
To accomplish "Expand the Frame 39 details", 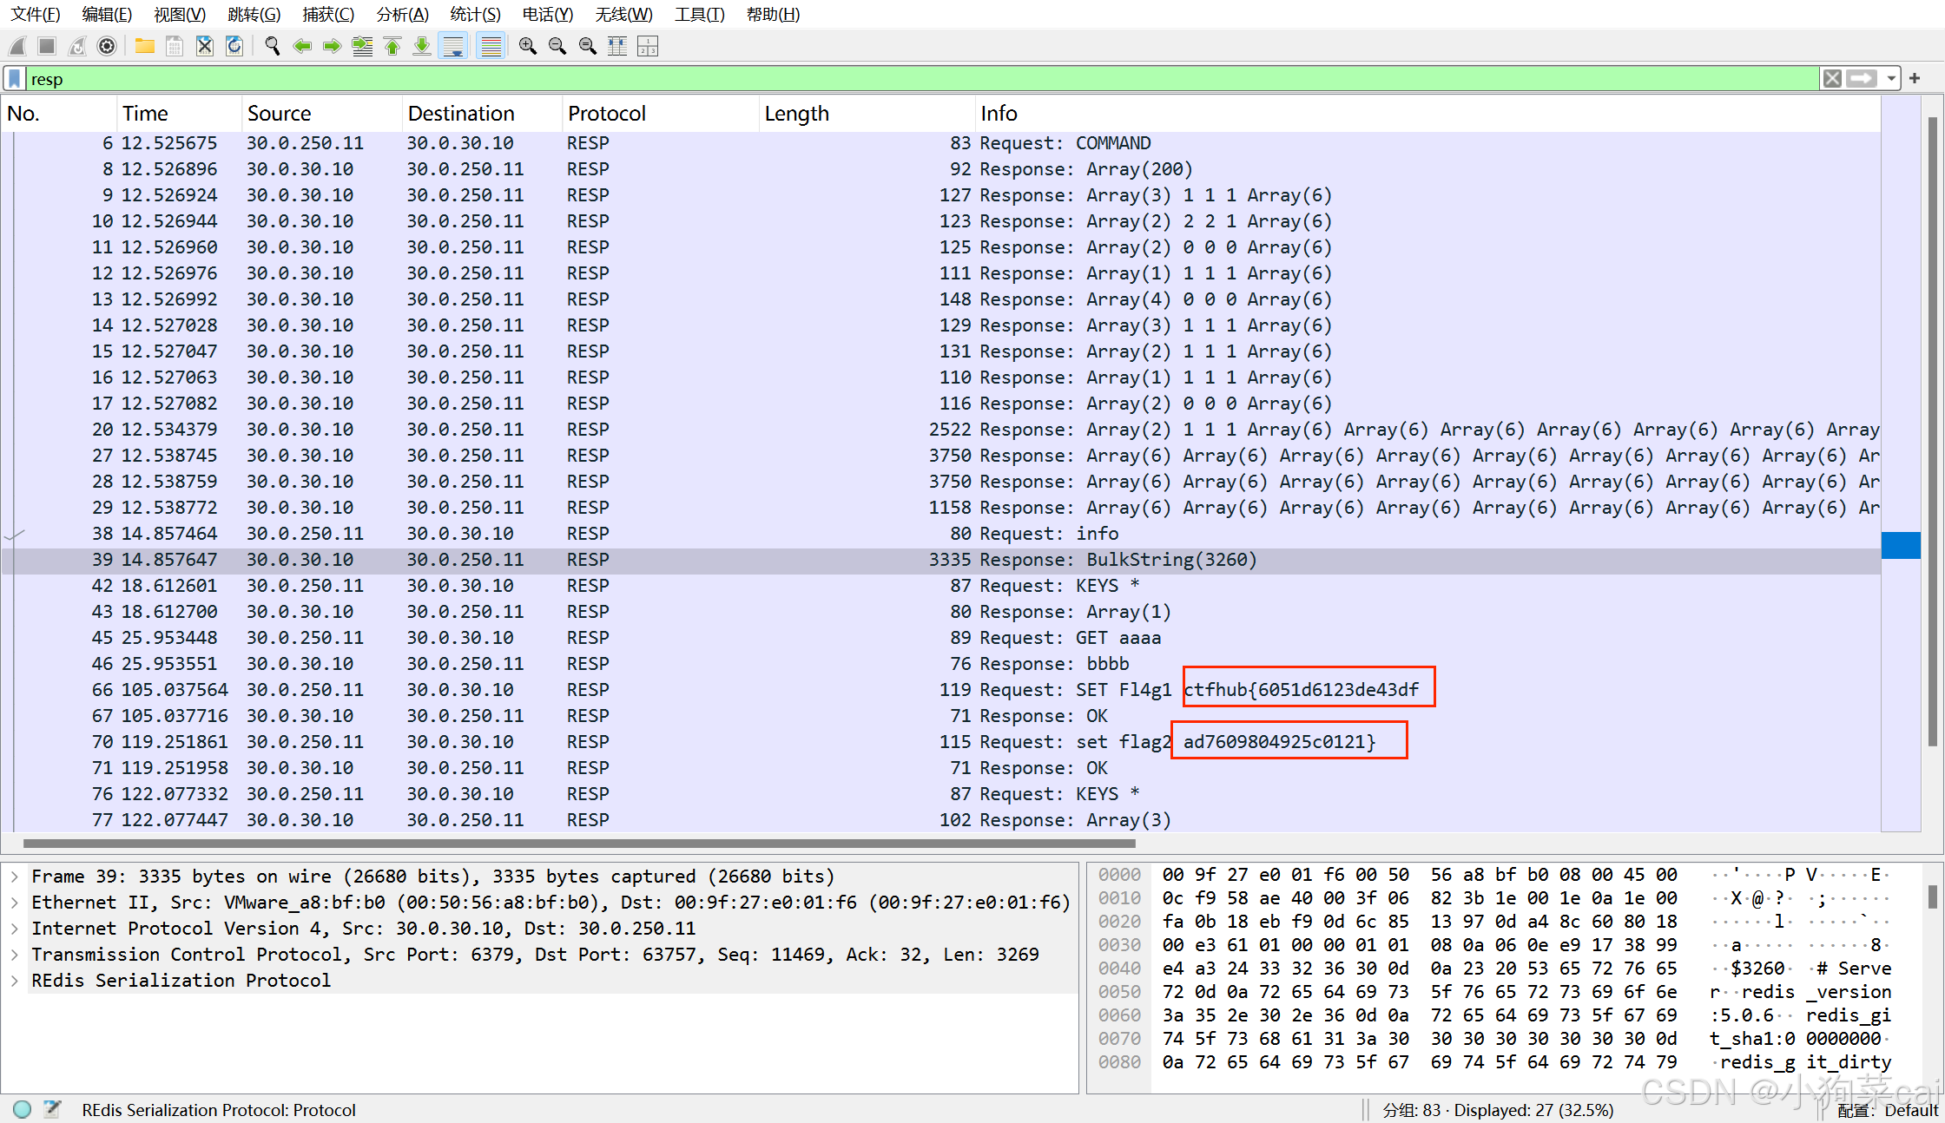I will pos(15,877).
